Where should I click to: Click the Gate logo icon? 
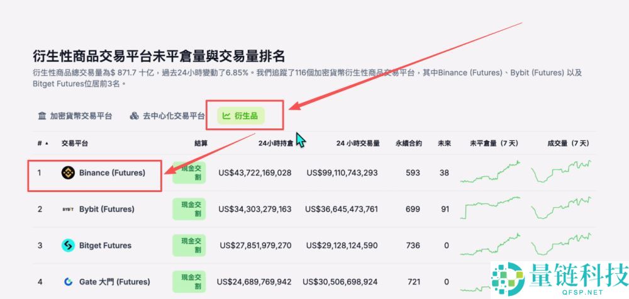[x=68, y=282]
